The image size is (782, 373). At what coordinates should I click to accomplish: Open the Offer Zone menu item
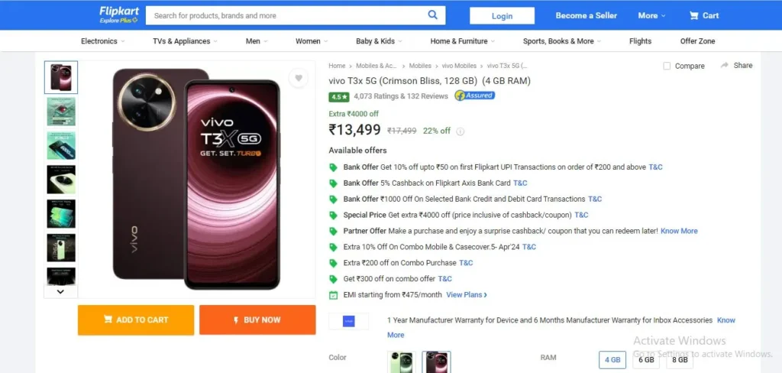(697, 41)
